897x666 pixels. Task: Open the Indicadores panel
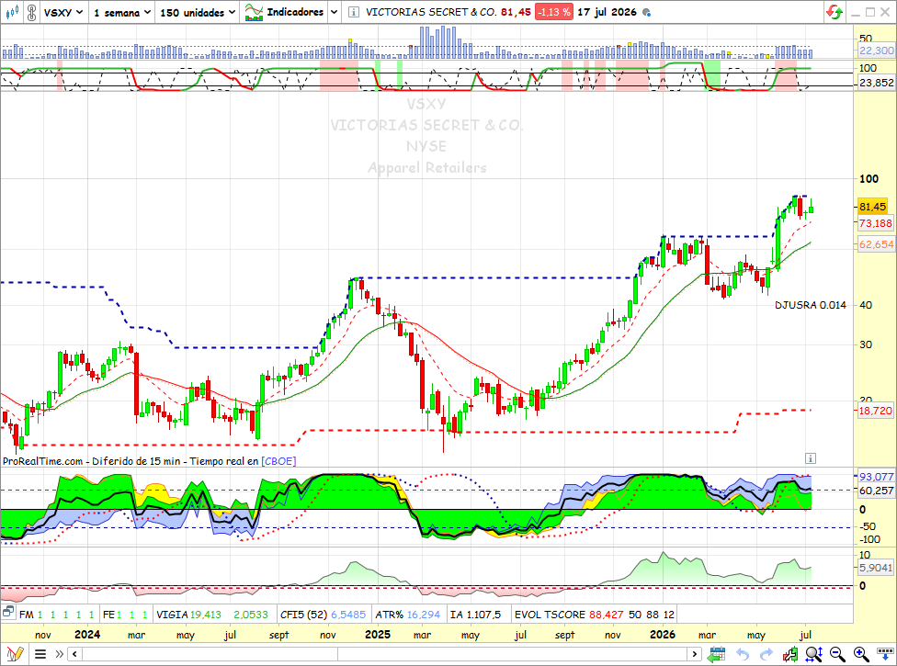tap(284, 12)
